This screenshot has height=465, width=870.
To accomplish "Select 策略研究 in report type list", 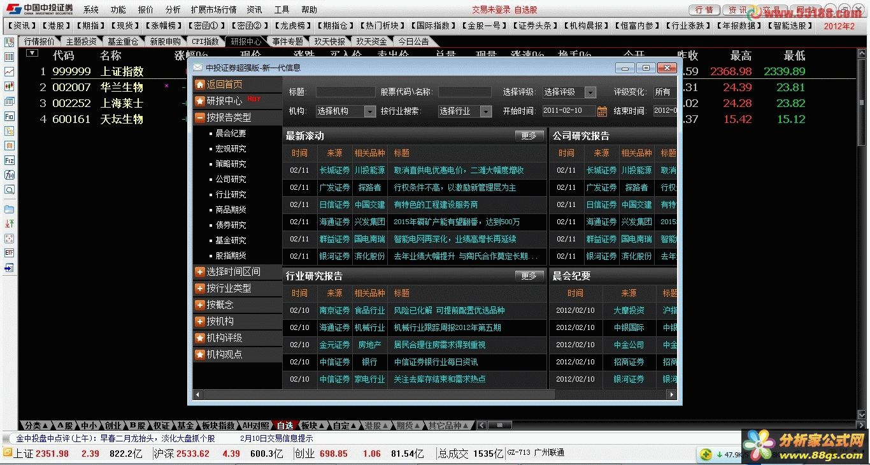I will pos(231,164).
